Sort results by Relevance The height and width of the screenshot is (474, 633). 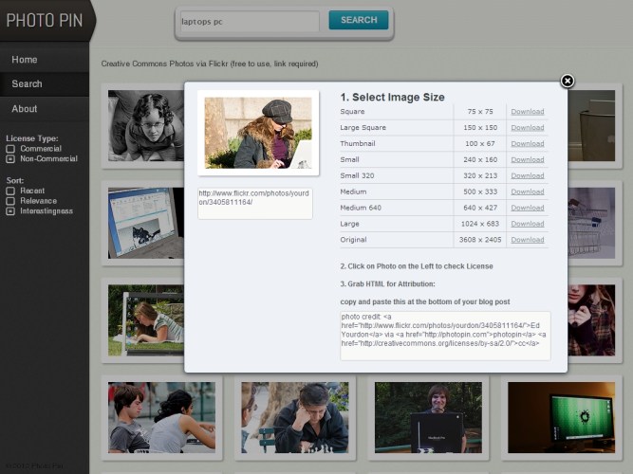[x=10, y=201]
